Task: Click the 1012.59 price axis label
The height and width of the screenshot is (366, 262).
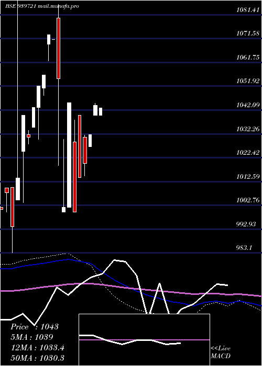Action: (248, 177)
